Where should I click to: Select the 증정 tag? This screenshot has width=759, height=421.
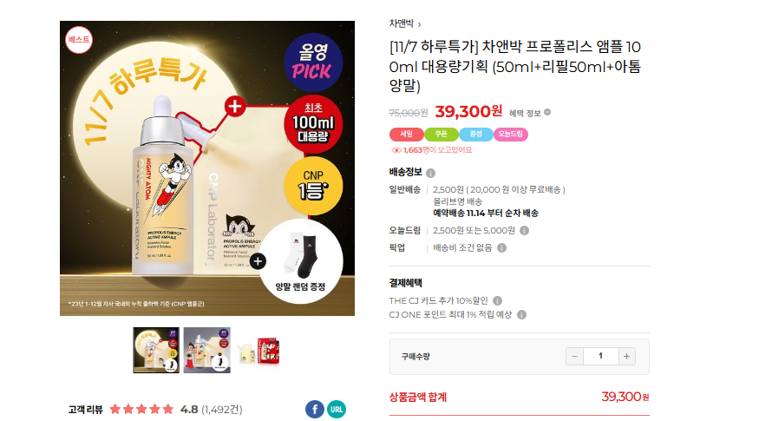(x=476, y=135)
